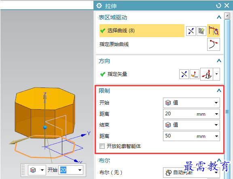Open the start distance 20 mm dropdown arrow
Viewport: 233px width, 179px height.
(216, 114)
